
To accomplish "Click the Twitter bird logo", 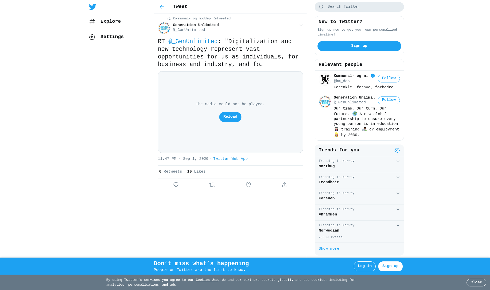I will (93, 7).
